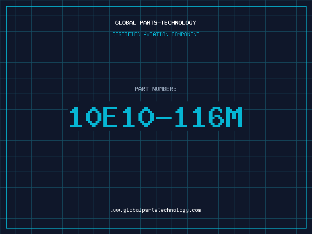The width and height of the screenshot is (312, 234).
Task: Click the first 0 in the part number
Action: coord(94,117)
